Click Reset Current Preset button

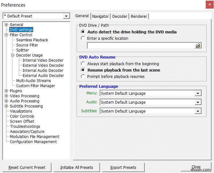pos(27,167)
